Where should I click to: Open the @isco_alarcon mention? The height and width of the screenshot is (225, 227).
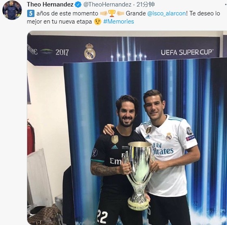click(167, 13)
